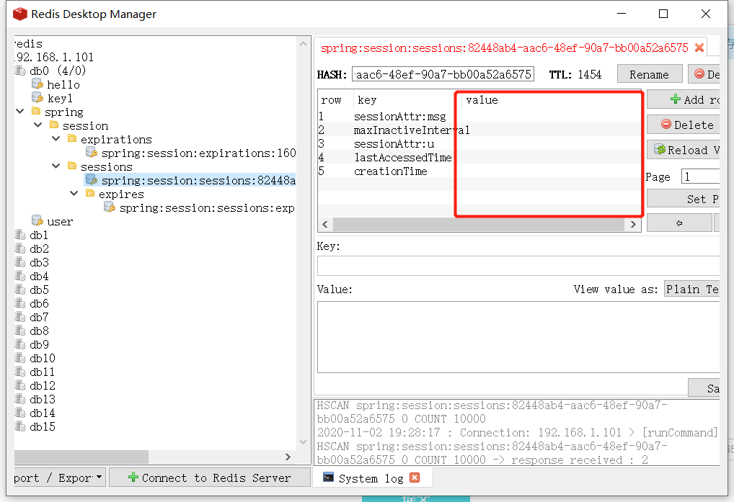Click the Add row button
734x502 pixels.
click(x=684, y=99)
